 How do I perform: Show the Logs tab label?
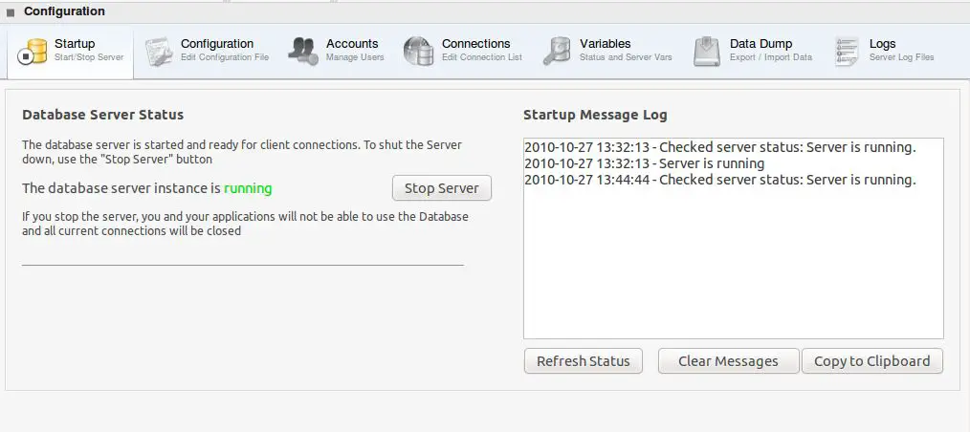tap(882, 44)
